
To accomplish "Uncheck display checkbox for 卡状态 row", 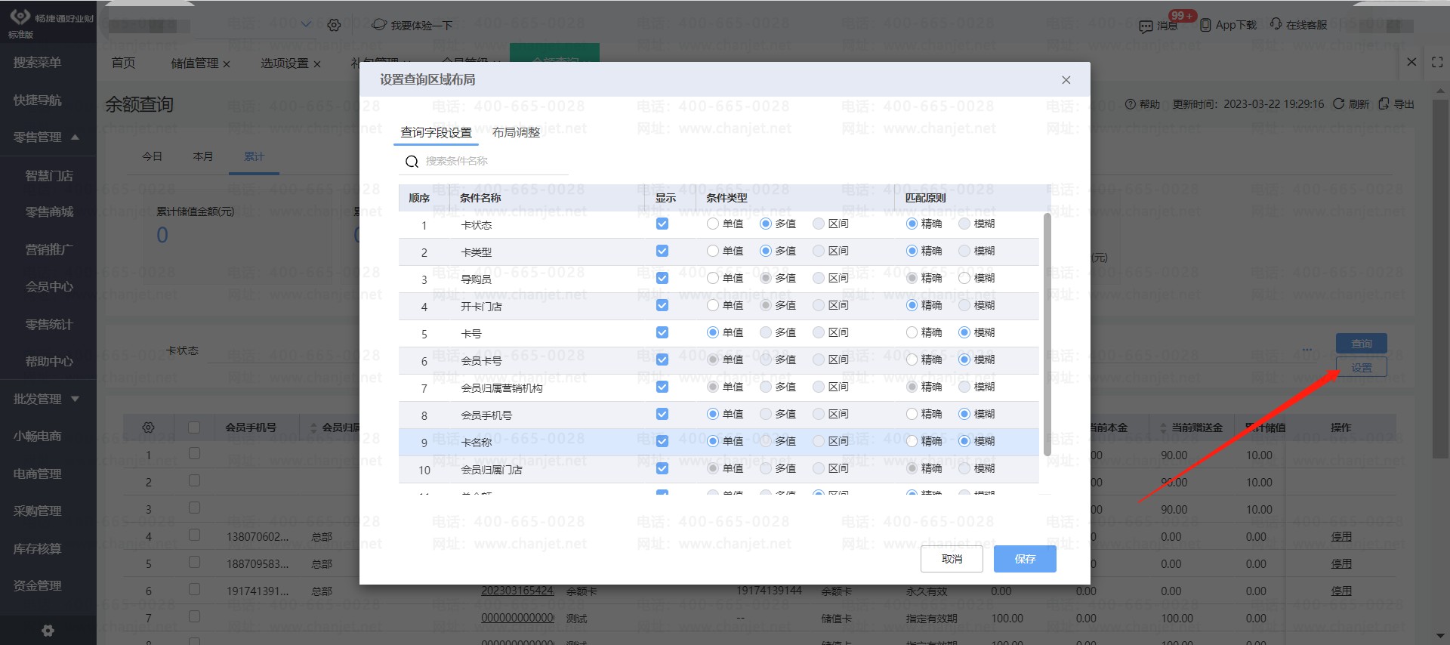I will click(662, 224).
